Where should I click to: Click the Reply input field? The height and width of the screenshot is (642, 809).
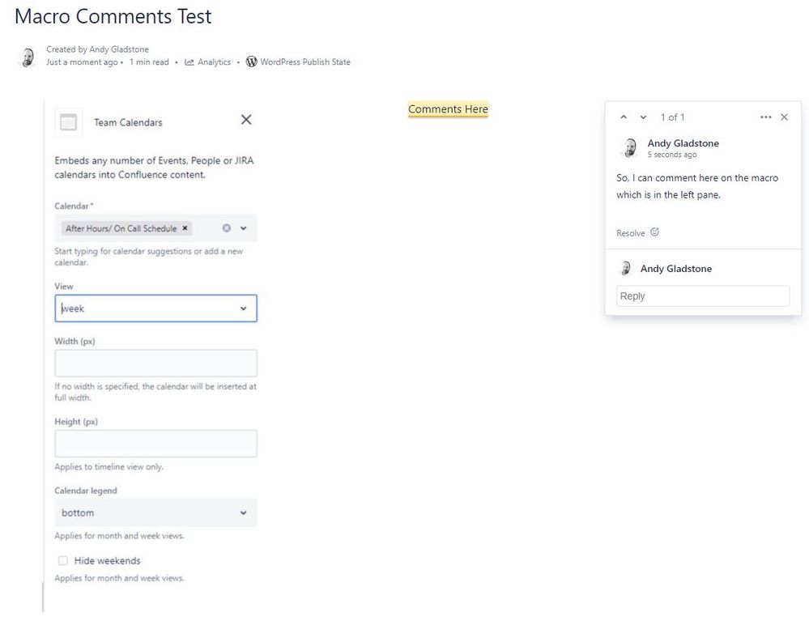[x=703, y=296]
